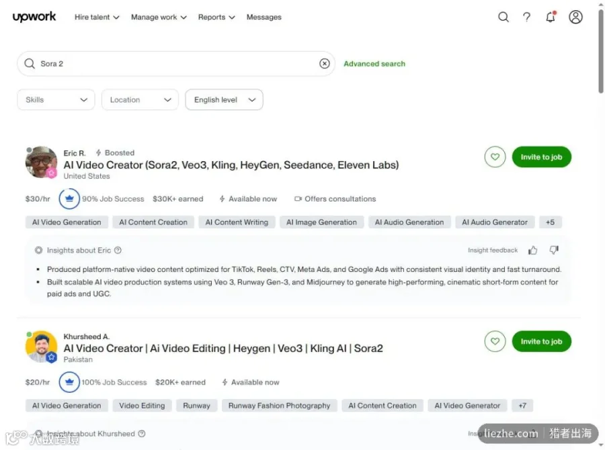Click Khursheed's Available now lightning icon
This screenshot has height=450, width=605.
click(x=225, y=382)
